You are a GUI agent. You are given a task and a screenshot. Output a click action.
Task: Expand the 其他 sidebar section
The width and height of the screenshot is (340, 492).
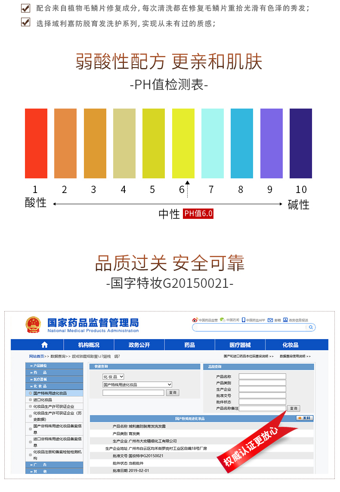pos(54,471)
